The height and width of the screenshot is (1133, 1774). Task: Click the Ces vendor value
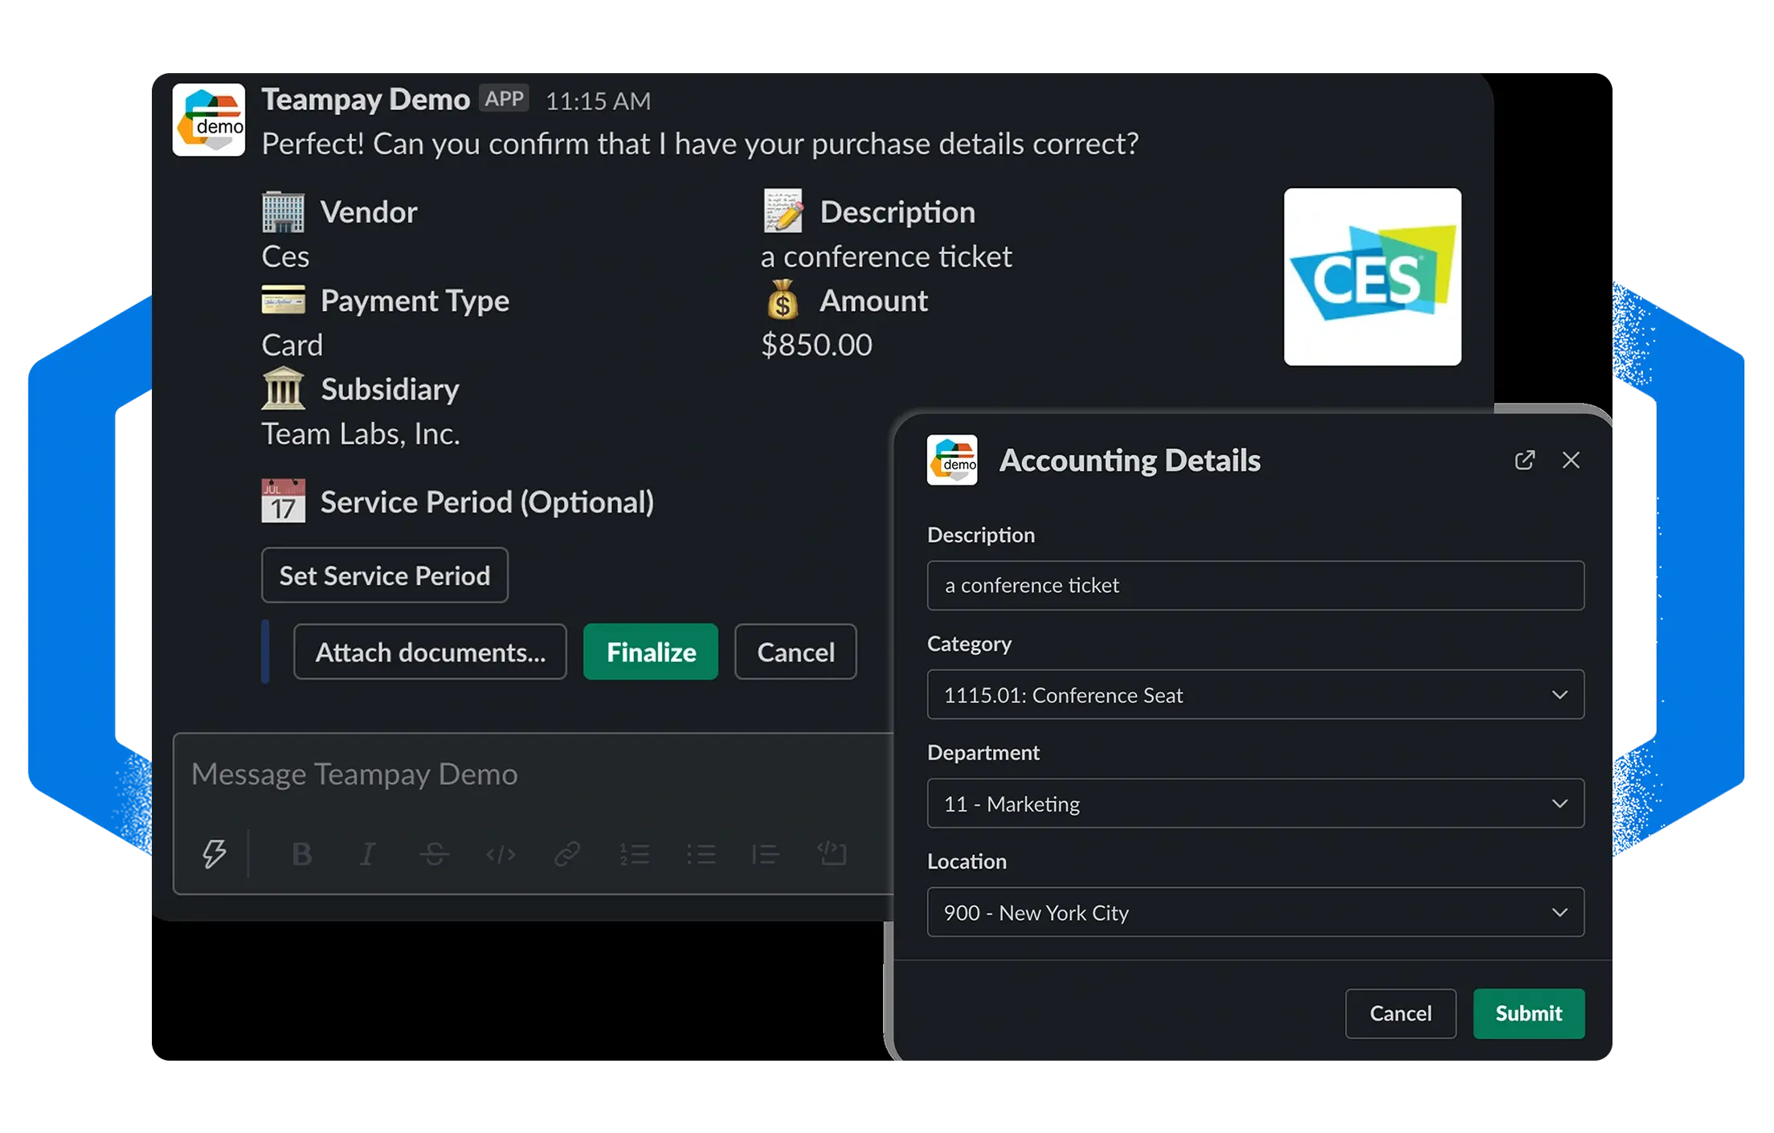click(285, 257)
